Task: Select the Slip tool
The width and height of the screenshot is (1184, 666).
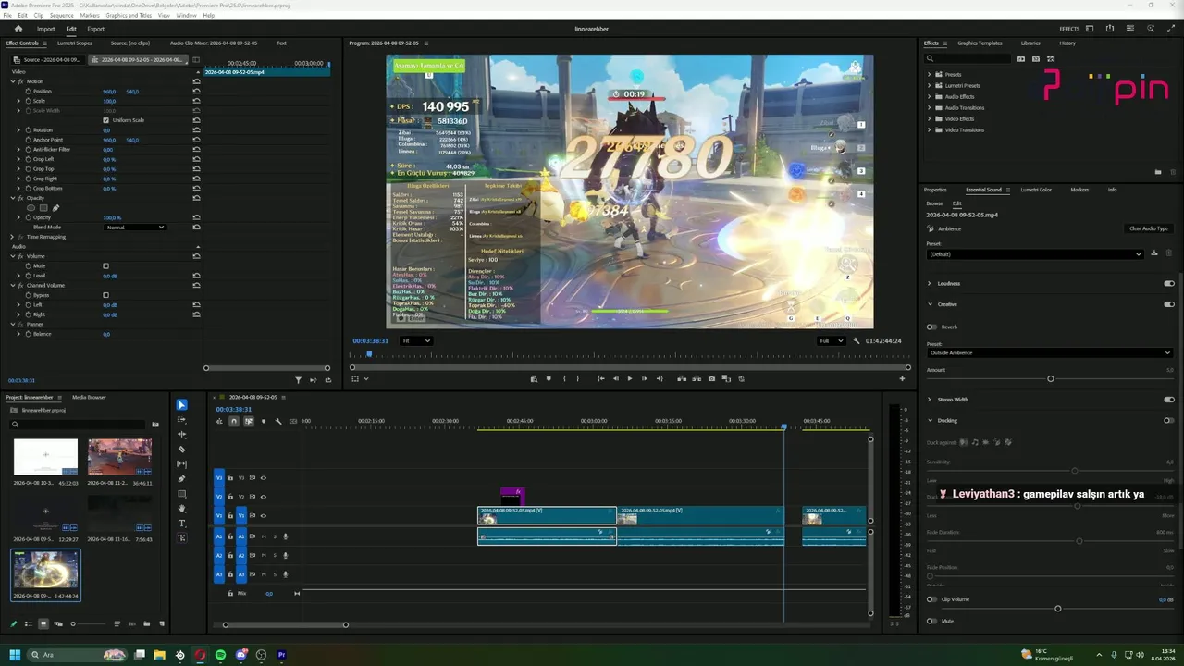Action: (181, 464)
